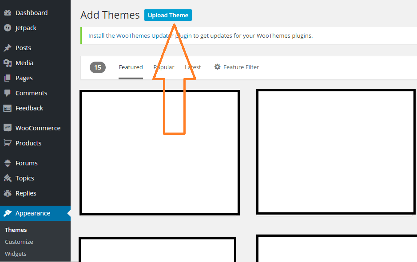Select the first theme thumbnail
Viewport: 417px width, 262px height.
click(x=159, y=153)
